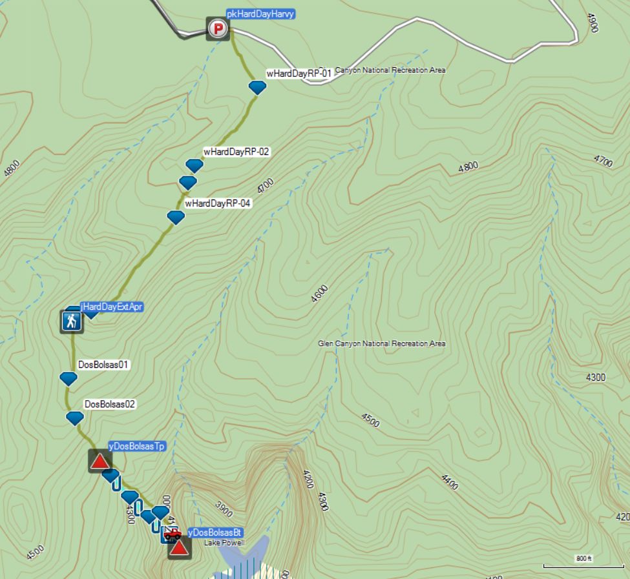This screenshot has width=630, height=579.
Task: Click the hiker icon at jHardDayExtApr
Action: click(x=72, y=321)
